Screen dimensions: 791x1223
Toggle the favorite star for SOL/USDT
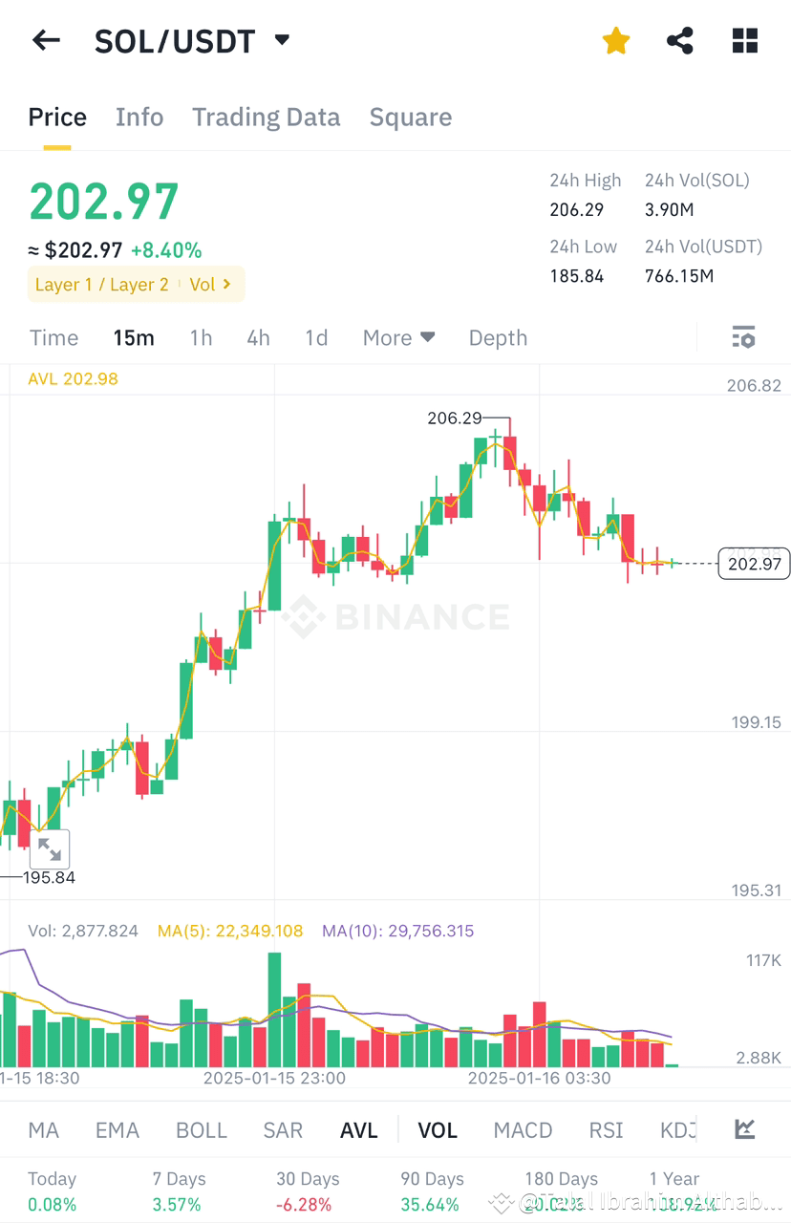coord(616,40)
